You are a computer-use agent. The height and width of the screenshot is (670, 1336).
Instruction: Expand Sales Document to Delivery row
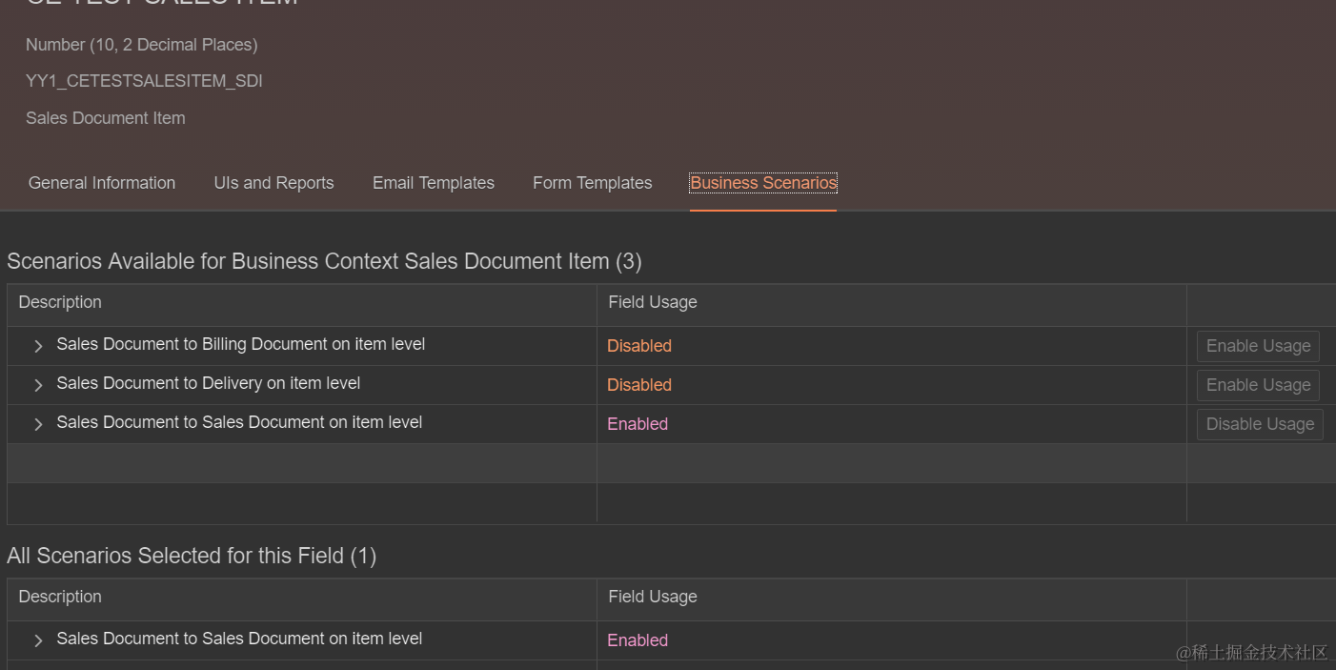click(38, 385)
